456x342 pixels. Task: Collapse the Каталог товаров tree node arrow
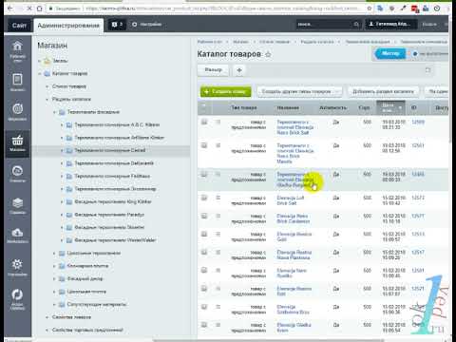40,74
